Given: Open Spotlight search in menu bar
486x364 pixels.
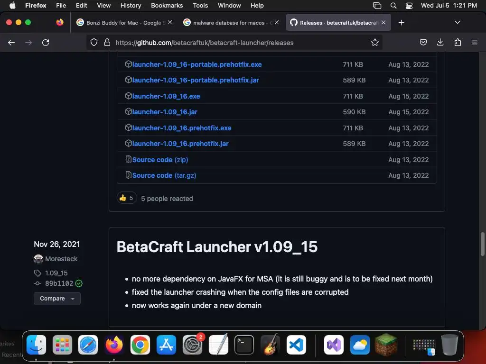Looking at the screenshot, I should [x=393, y=5].
